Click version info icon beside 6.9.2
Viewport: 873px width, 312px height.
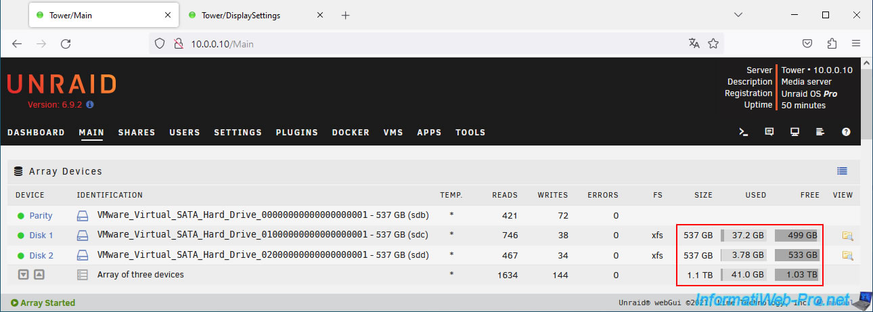90,105
